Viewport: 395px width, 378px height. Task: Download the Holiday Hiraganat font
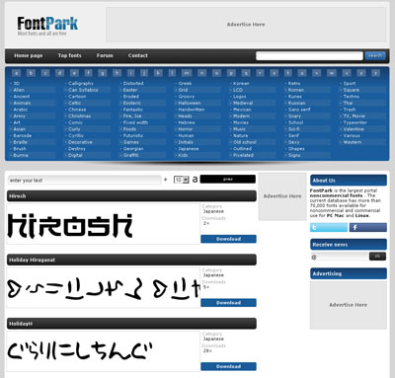click(228, 303)
